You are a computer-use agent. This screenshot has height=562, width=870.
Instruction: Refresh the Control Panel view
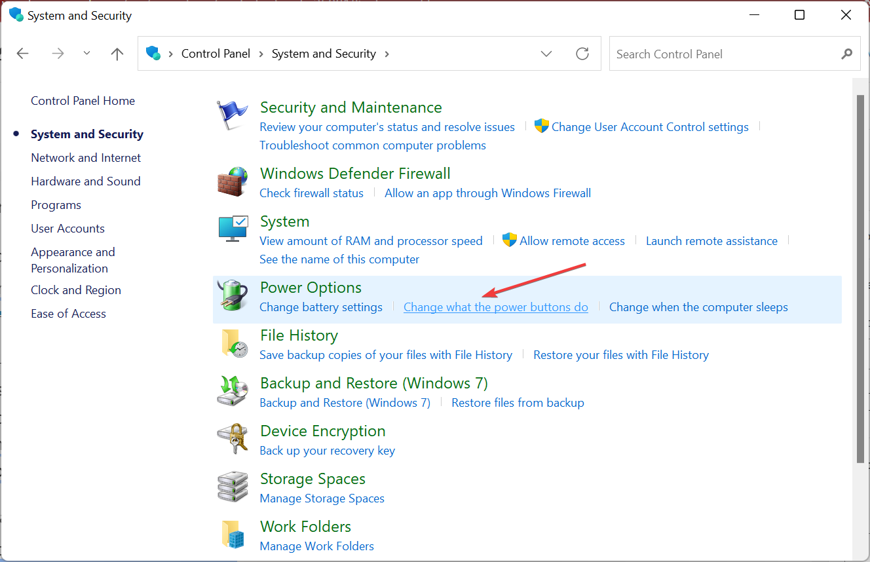[582, 54]
